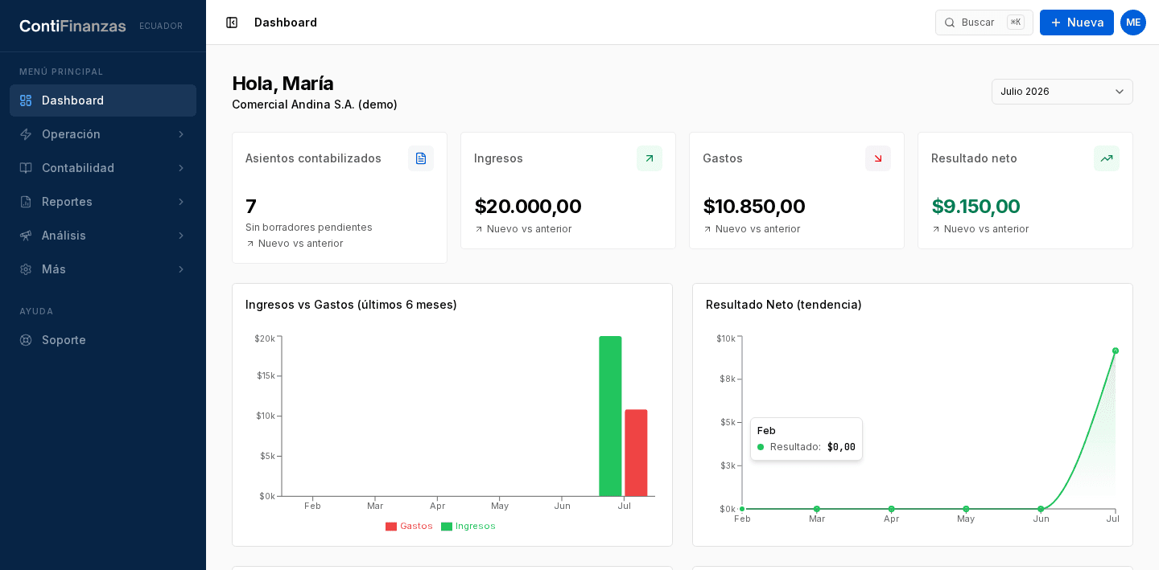
Task: Click the 'Comercial Andina S.A. (demo)' company name
Action: point(315,105)
